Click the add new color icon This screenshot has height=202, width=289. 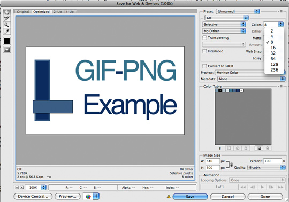pos(259,148)
